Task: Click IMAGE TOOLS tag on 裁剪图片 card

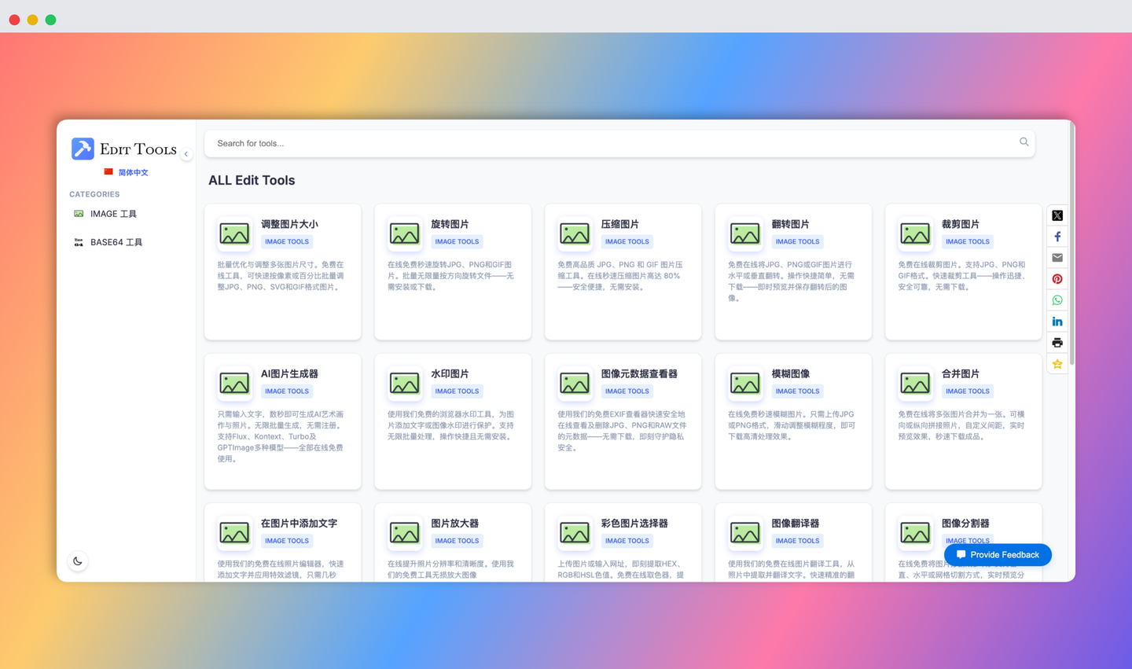Action: tap(968, 241)
